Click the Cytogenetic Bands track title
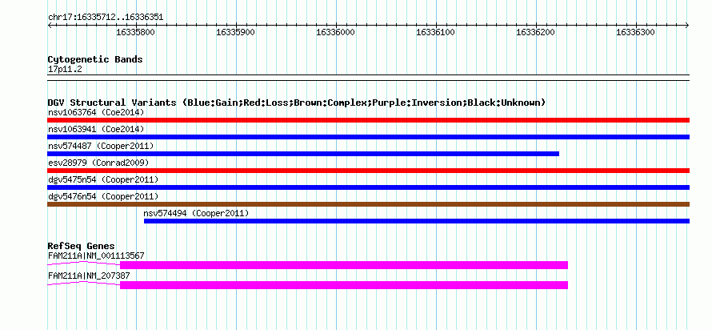Viewport: 712px width, 330px height. tap(95, 59)
